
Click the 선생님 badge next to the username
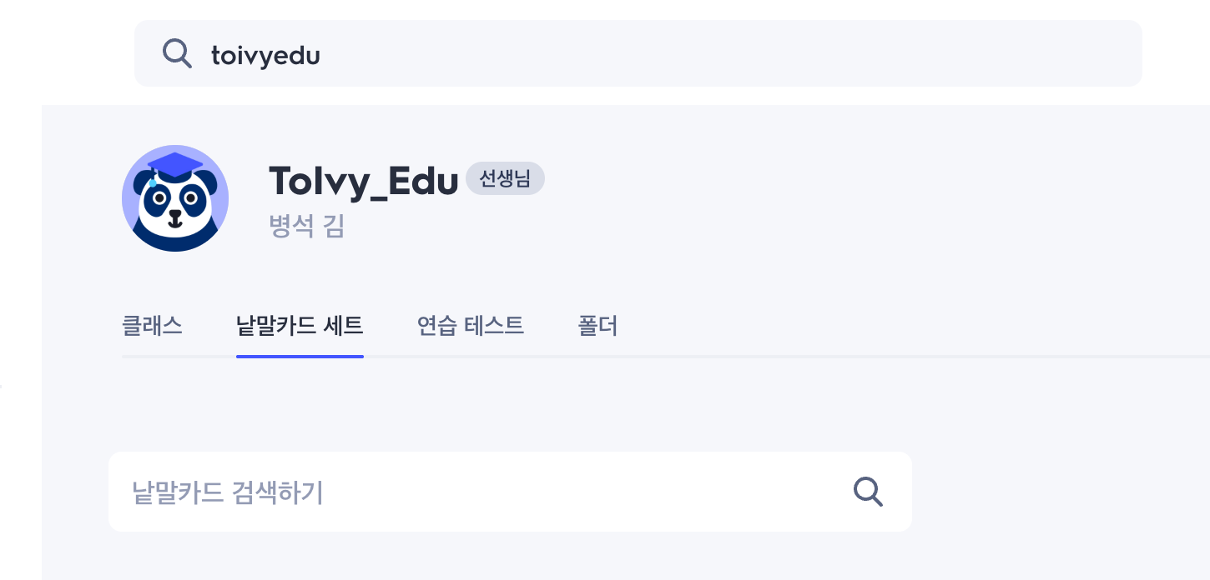[505, 179]
